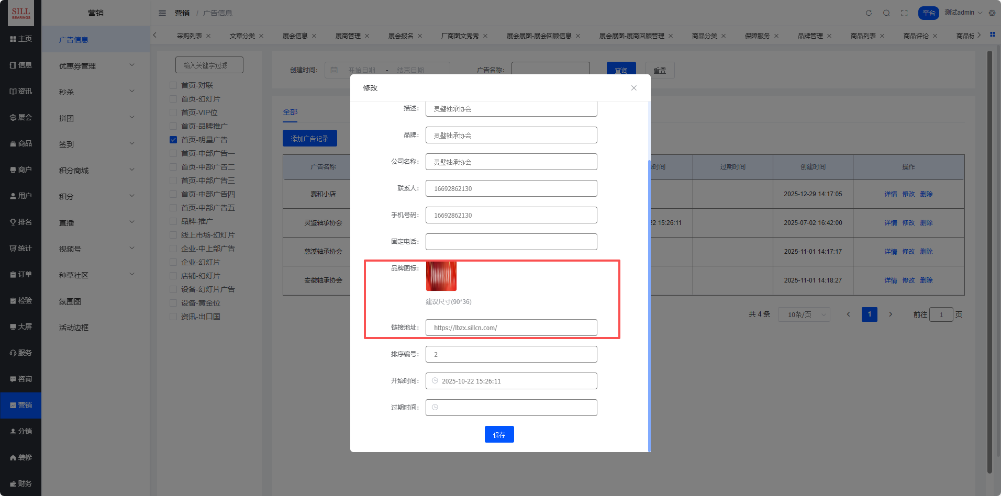Open the search icon in header
This screenshot has height=496, width=1001.
click(x=886, y=13)
